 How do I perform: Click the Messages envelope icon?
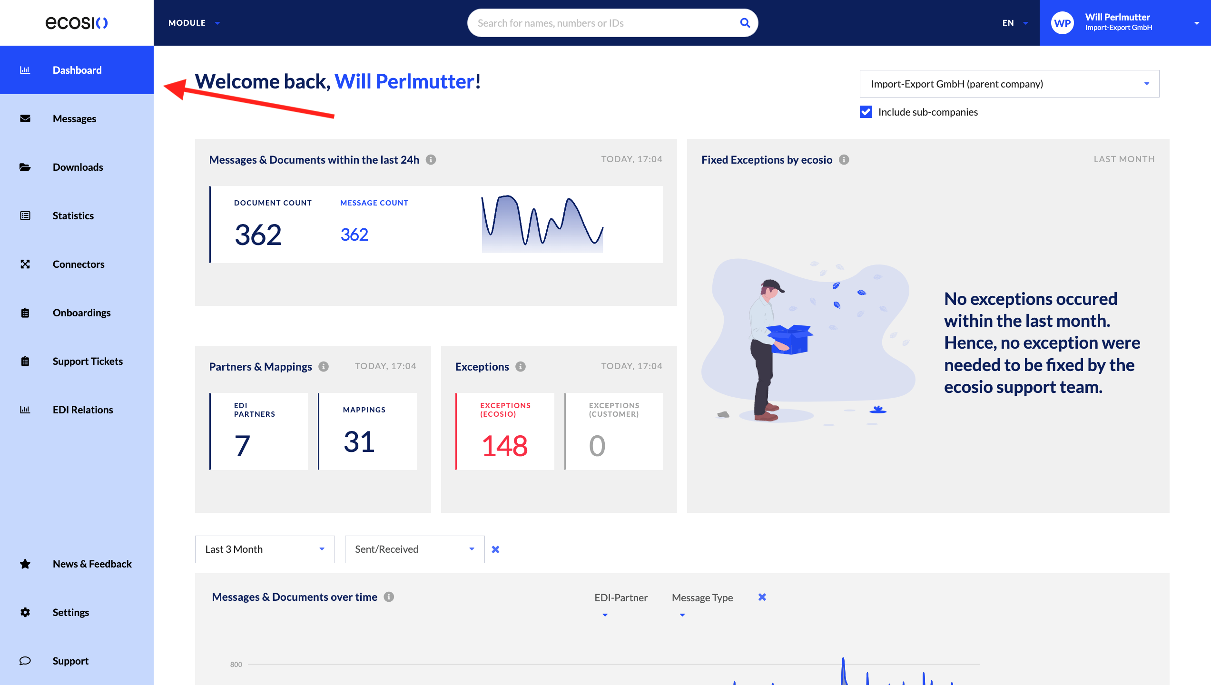click(25, 118)
